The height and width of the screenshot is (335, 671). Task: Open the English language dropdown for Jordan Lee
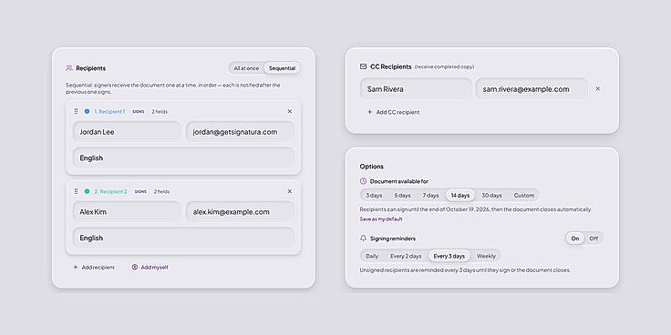coord(183,158)
